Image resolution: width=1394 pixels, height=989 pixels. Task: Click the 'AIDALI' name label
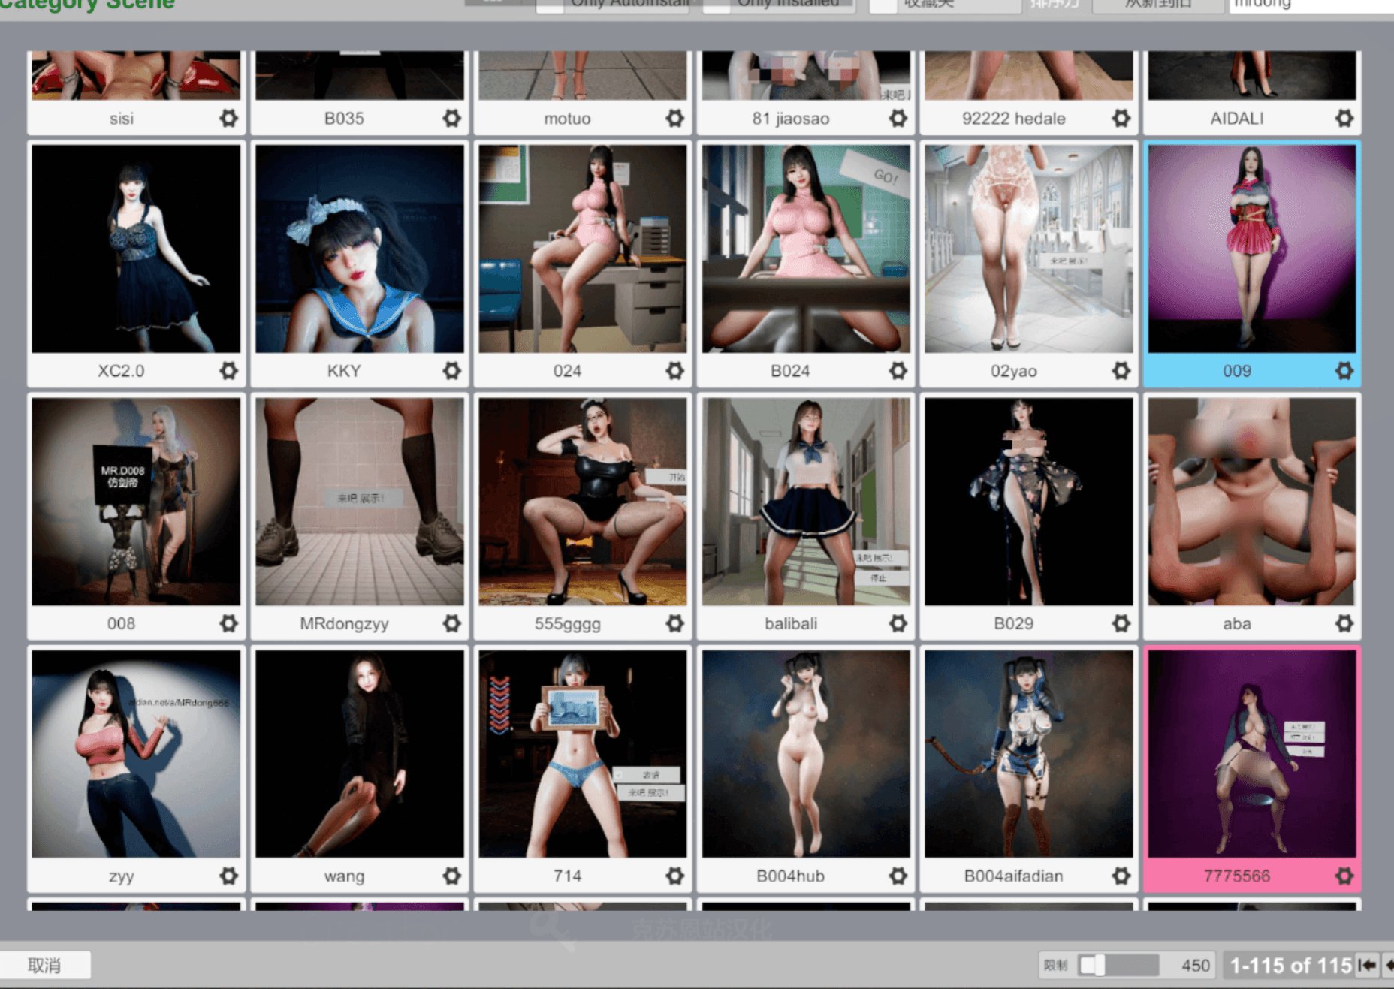tap(1237, 119)
